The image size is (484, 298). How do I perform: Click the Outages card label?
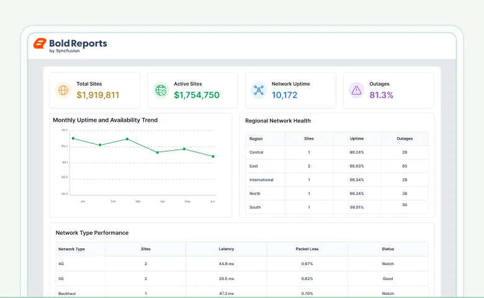tap(379, 84)
